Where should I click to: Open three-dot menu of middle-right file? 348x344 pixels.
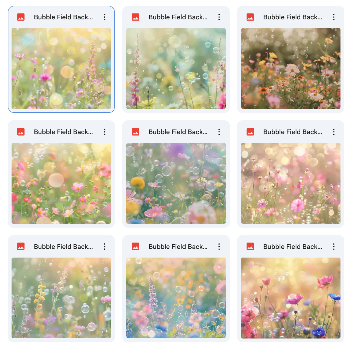(334, 132)
